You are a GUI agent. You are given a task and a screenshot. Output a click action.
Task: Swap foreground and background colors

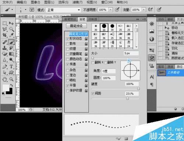pos(11,85)
